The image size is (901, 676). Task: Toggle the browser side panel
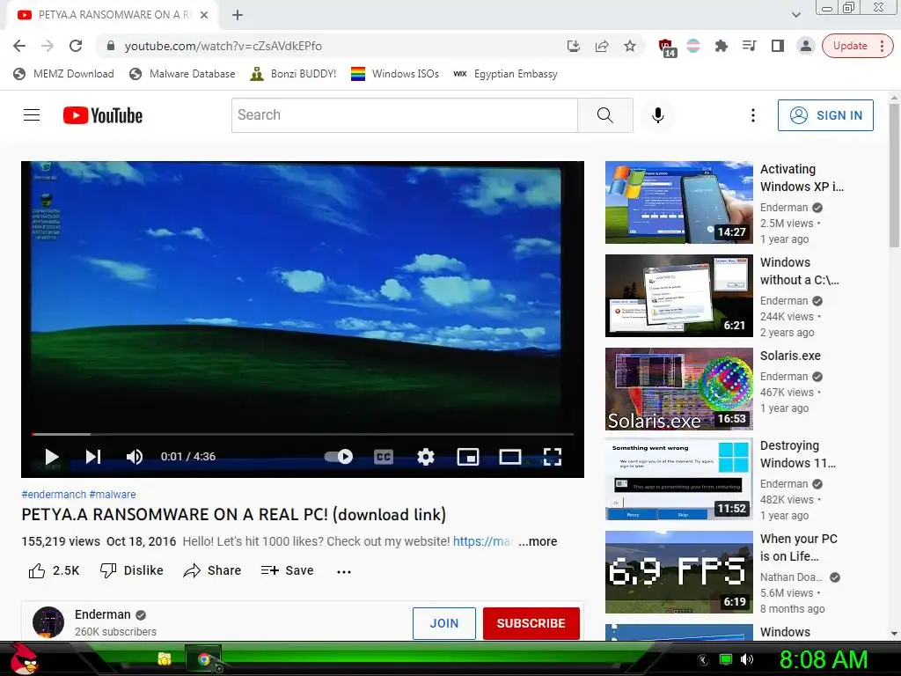point(778,46)
